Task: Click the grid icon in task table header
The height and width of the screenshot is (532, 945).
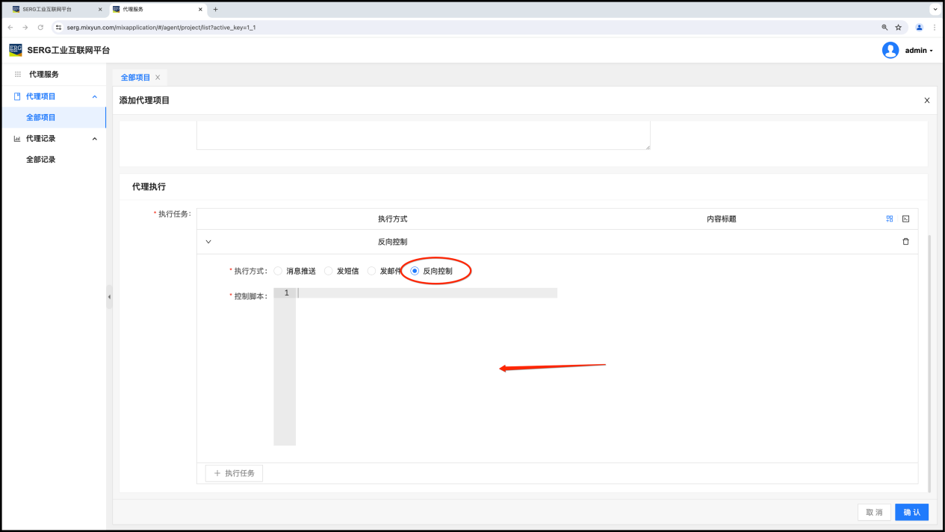Action: point(890,219)
